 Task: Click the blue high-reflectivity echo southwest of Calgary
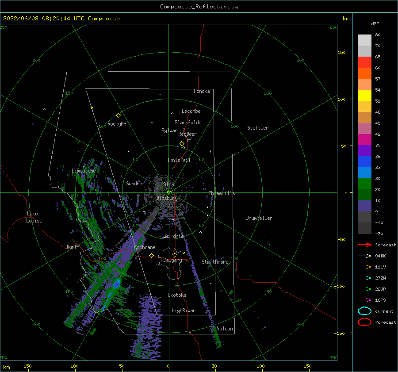pyautogui.click(x=116, y=284)
